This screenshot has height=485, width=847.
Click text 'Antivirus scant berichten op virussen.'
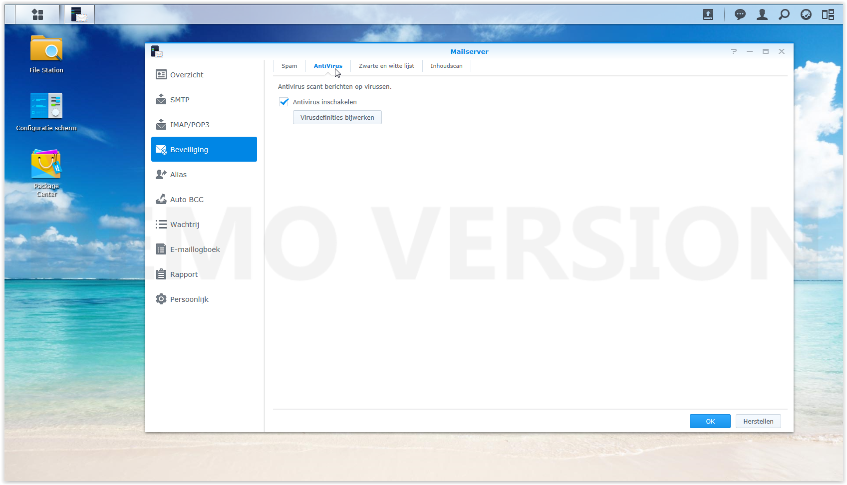[335, 86]
